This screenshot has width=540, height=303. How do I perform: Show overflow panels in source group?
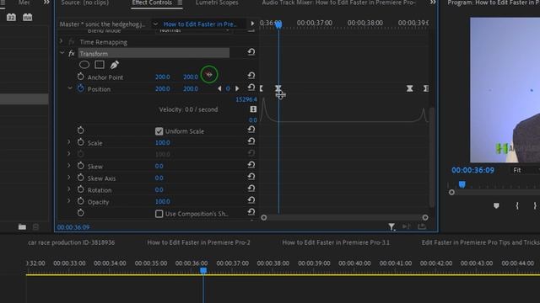[433, 3]
